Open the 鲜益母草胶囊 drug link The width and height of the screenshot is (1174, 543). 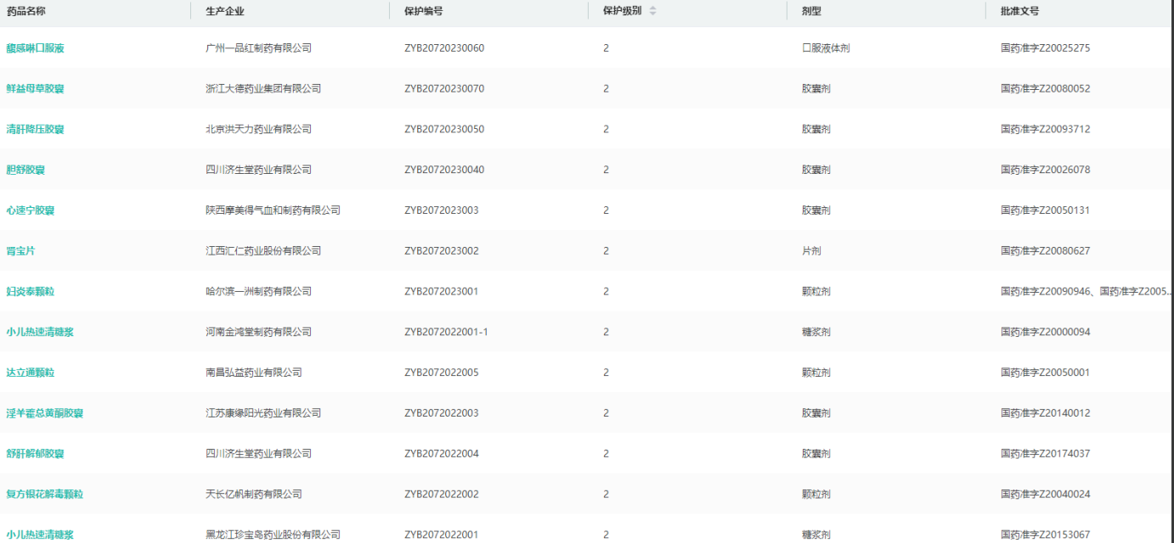[x=35, y=89]
